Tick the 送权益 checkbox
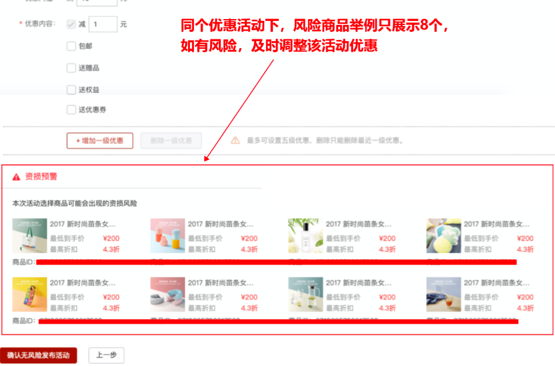Viewport: 555px width, 366px height. click(x=71, y=90)
